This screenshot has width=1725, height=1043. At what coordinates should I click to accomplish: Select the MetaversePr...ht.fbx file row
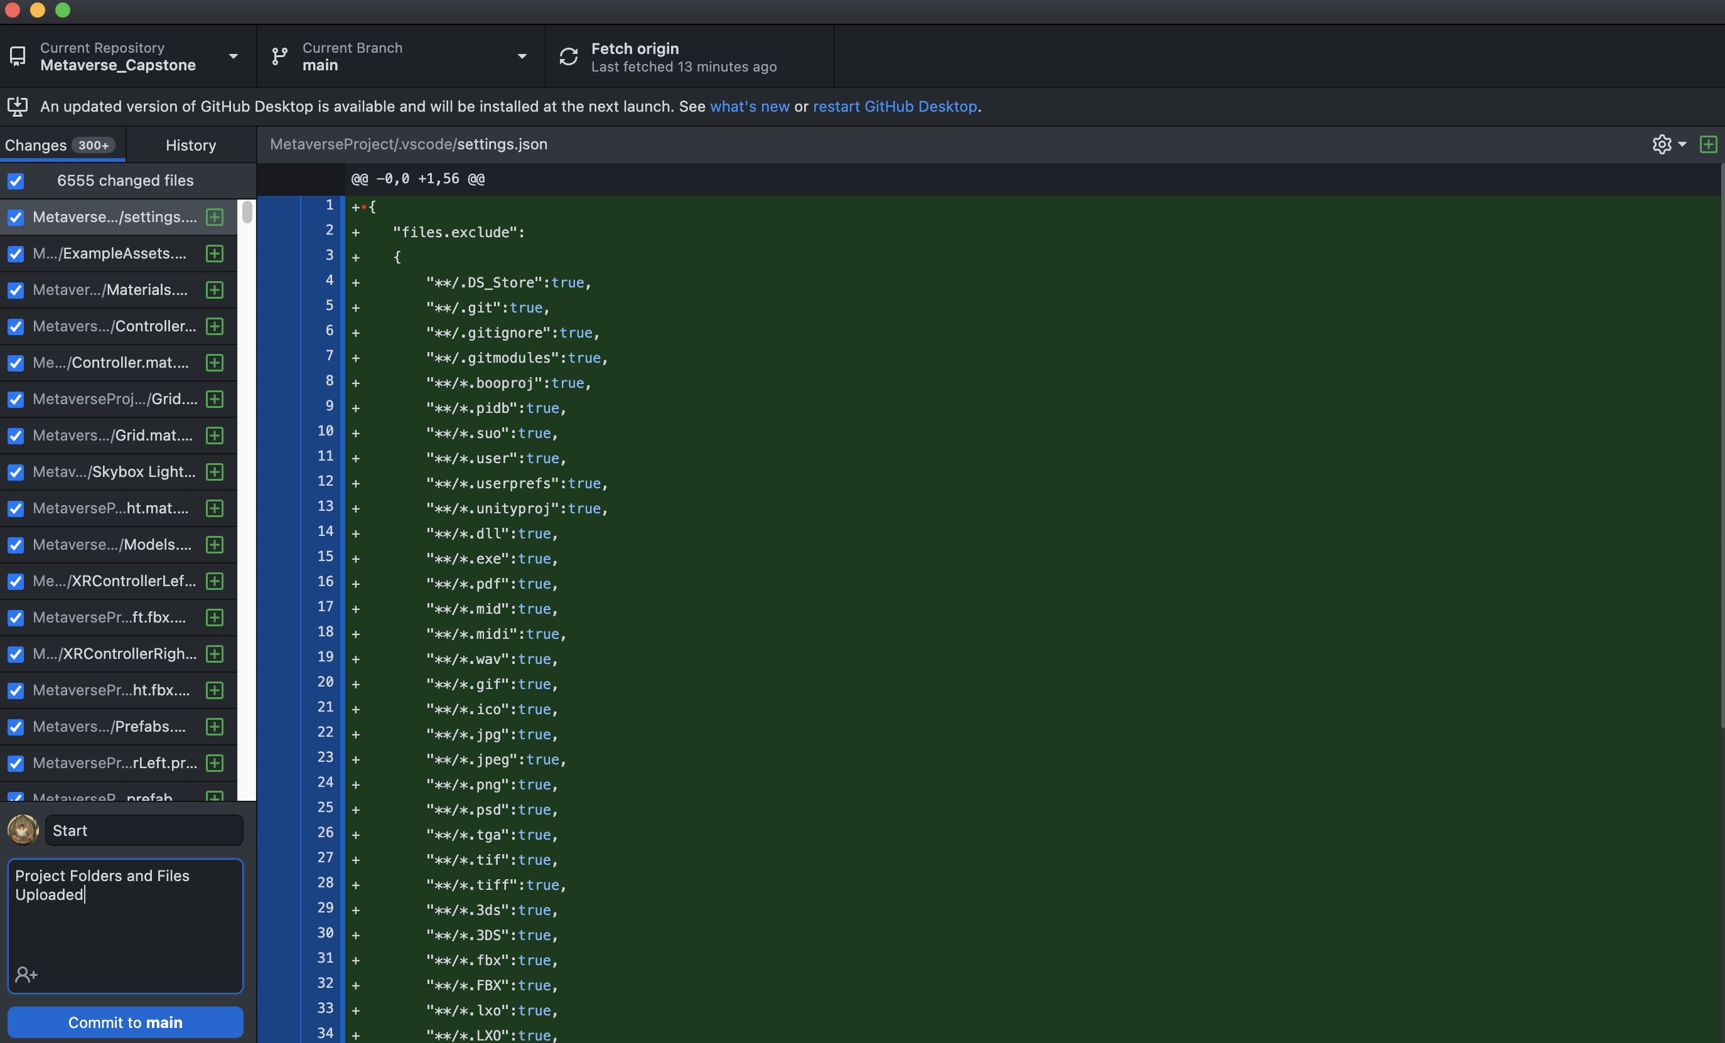[118, 690]
